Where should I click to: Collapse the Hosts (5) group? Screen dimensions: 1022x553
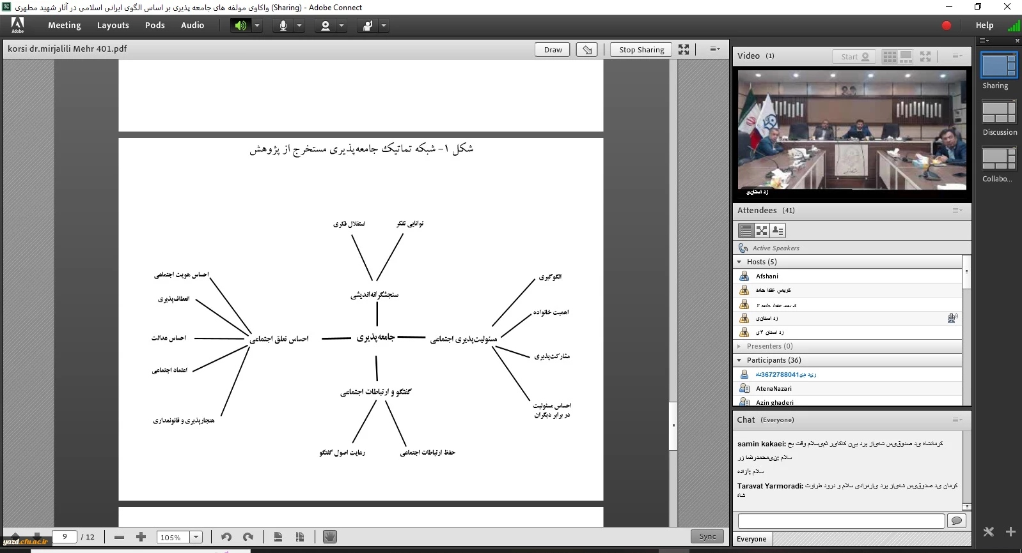739,262
